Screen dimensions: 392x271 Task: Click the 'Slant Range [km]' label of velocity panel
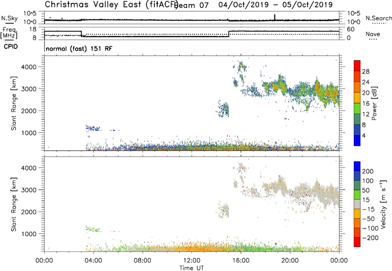point(14,204)
